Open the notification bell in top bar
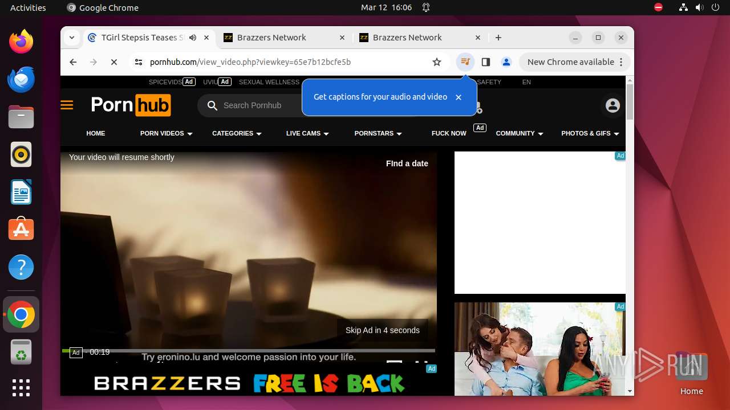730x410 pixels. click(426, 7)
